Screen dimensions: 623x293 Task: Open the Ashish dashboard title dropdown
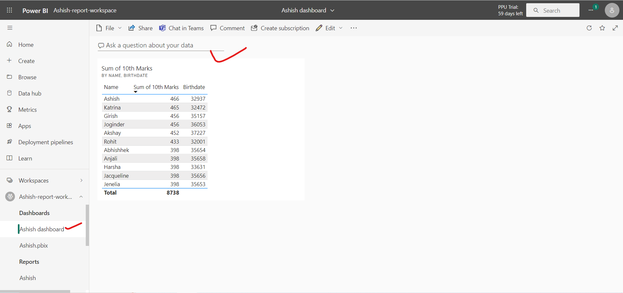point(332,10)
